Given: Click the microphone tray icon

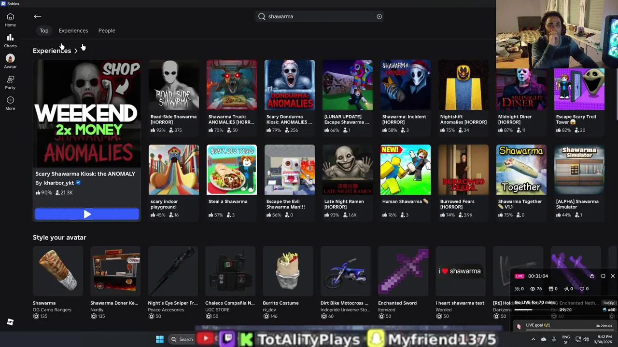Looking at the screenshot, I should [x=554, y=339].
